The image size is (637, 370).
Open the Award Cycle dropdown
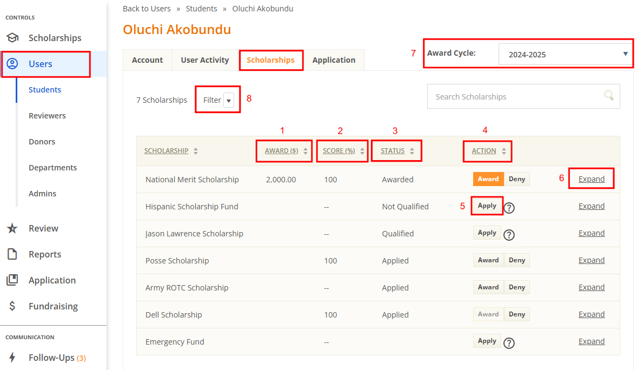coord(565,54)
